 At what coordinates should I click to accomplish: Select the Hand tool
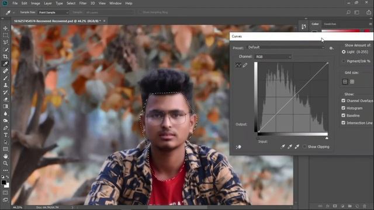click(5, 156)
